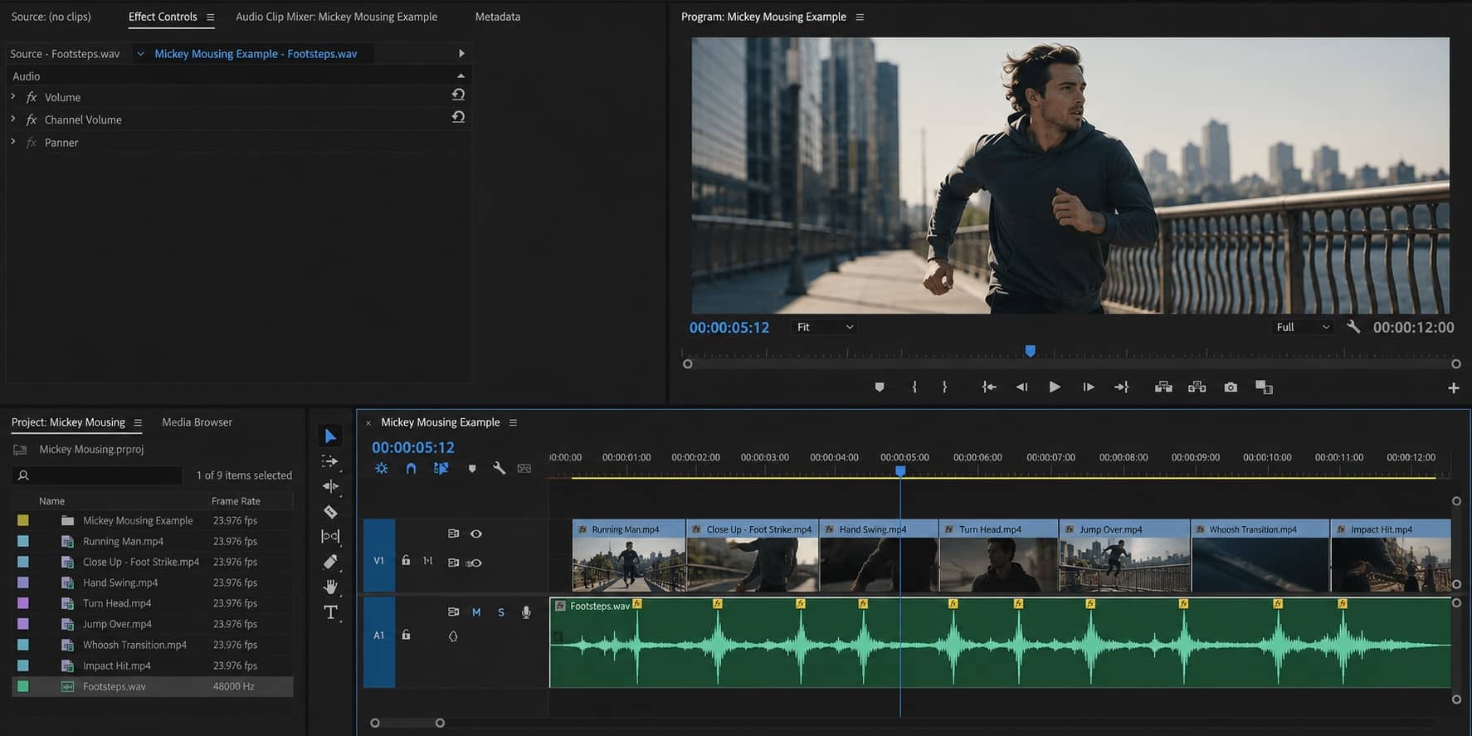1472x736 pixels.
Task: Activate the Track Select Forward tool
Action: [x=330, y=461]
